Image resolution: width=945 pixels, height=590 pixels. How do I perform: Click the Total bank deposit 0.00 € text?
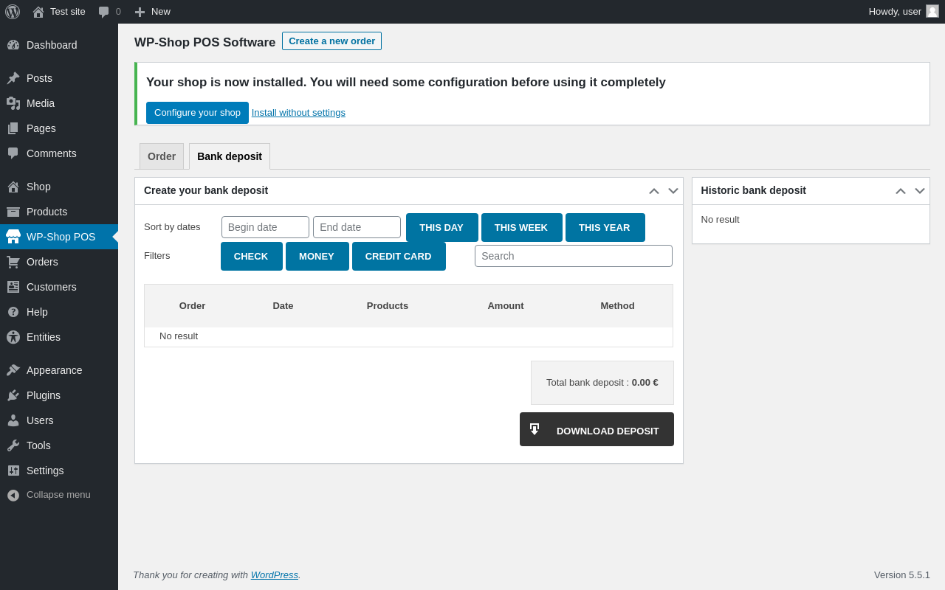[602, 383]
